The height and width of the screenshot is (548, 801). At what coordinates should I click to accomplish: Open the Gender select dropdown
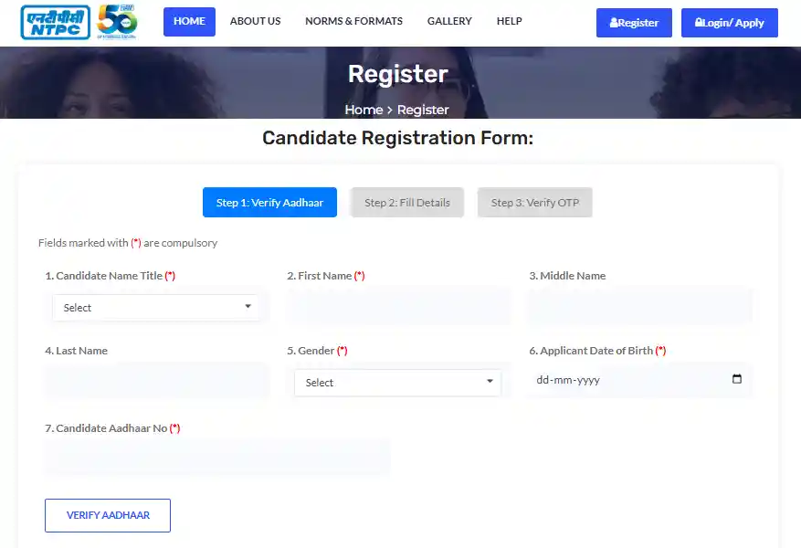tap(397, 382)
